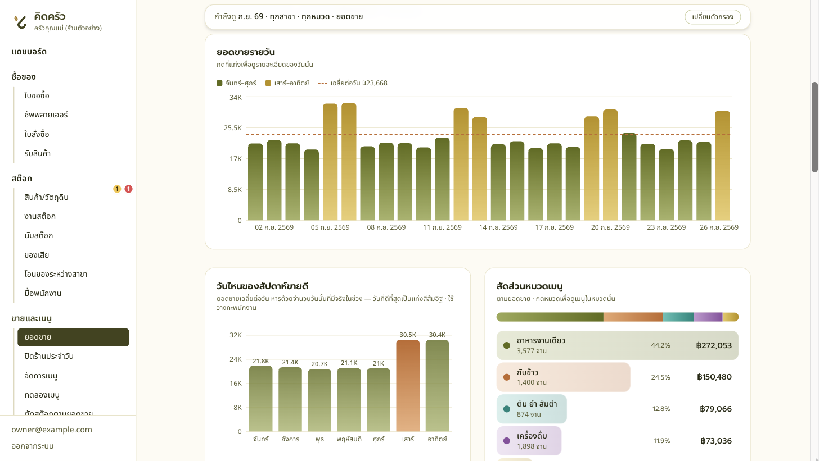Click the คิดครัว logo icon
This screenshot has width=819, height=461.
click(20, 21)
